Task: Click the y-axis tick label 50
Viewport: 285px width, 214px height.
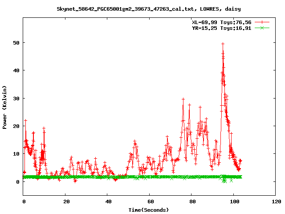Action: click(16, 43)
